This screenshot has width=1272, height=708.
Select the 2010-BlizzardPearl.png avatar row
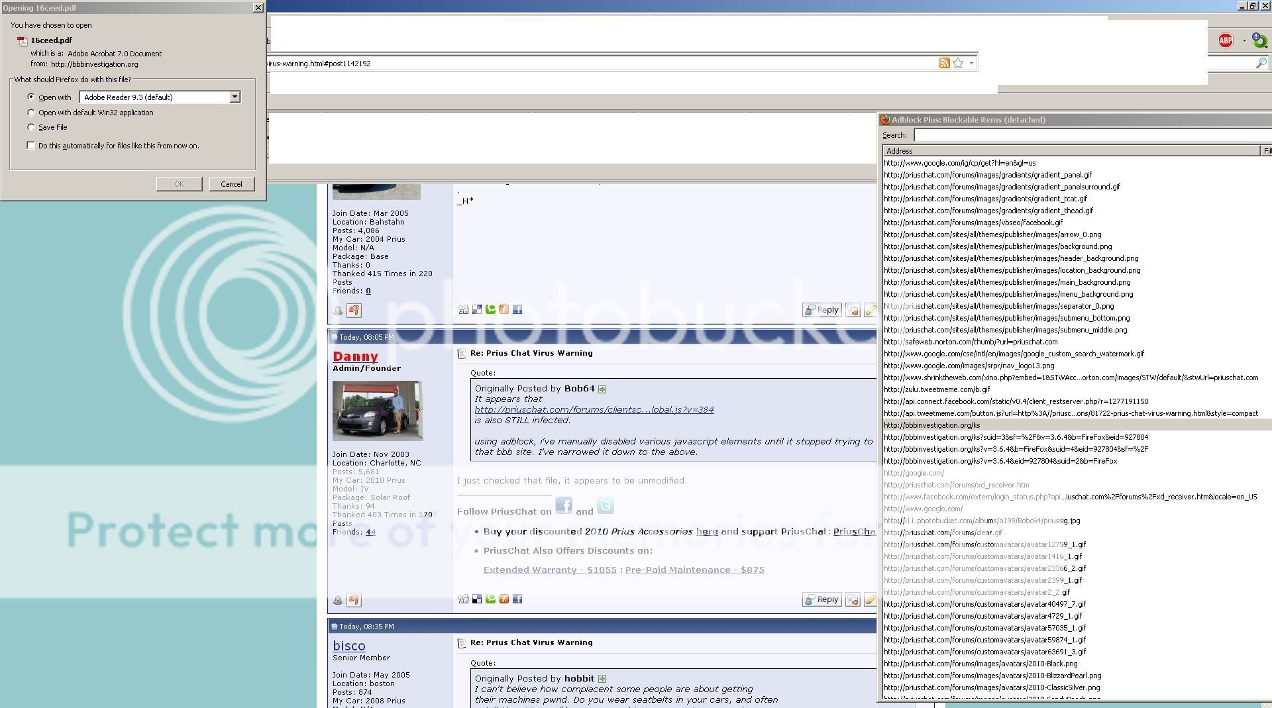click(1077, 676)
